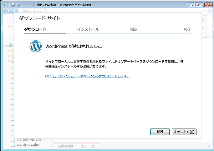214x151 pixels.
Task: Click the Redo icon in title bar
Action: pos(30,5)
